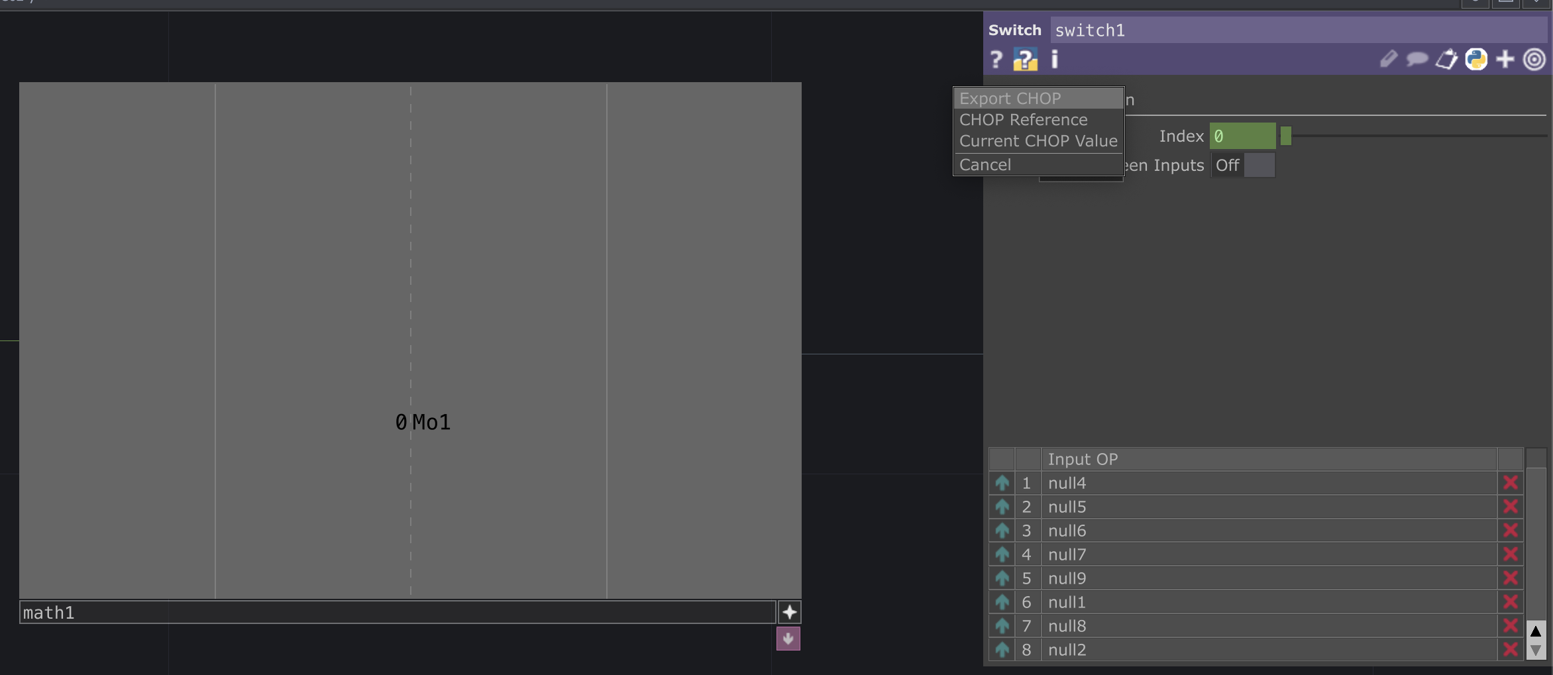The height and width of the screenshot is (675, 1553).
Task: Select the null6 input OP cell
Action: tap(1269, 531)
